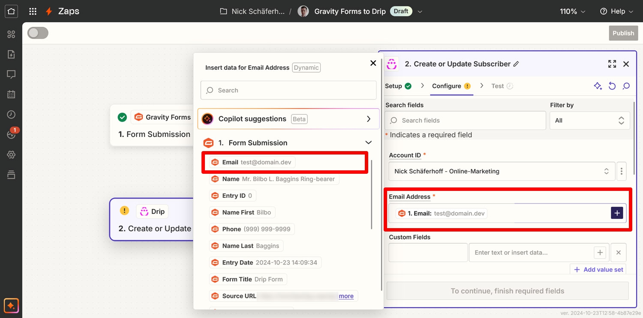Image resolution: width=643 pixels, height=318 pixels.
Task: Close the Insert data popup
Action: click(x=373, y=63)
